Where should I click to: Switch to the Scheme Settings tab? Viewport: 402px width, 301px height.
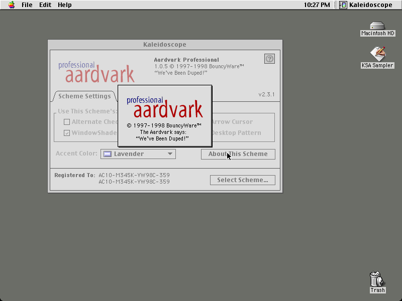pyautogui.click(x=84, y=96)
